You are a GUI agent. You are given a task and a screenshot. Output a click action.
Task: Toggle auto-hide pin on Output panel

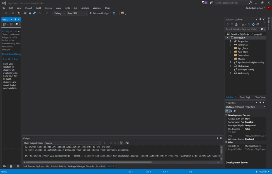[x=217, y=138]
